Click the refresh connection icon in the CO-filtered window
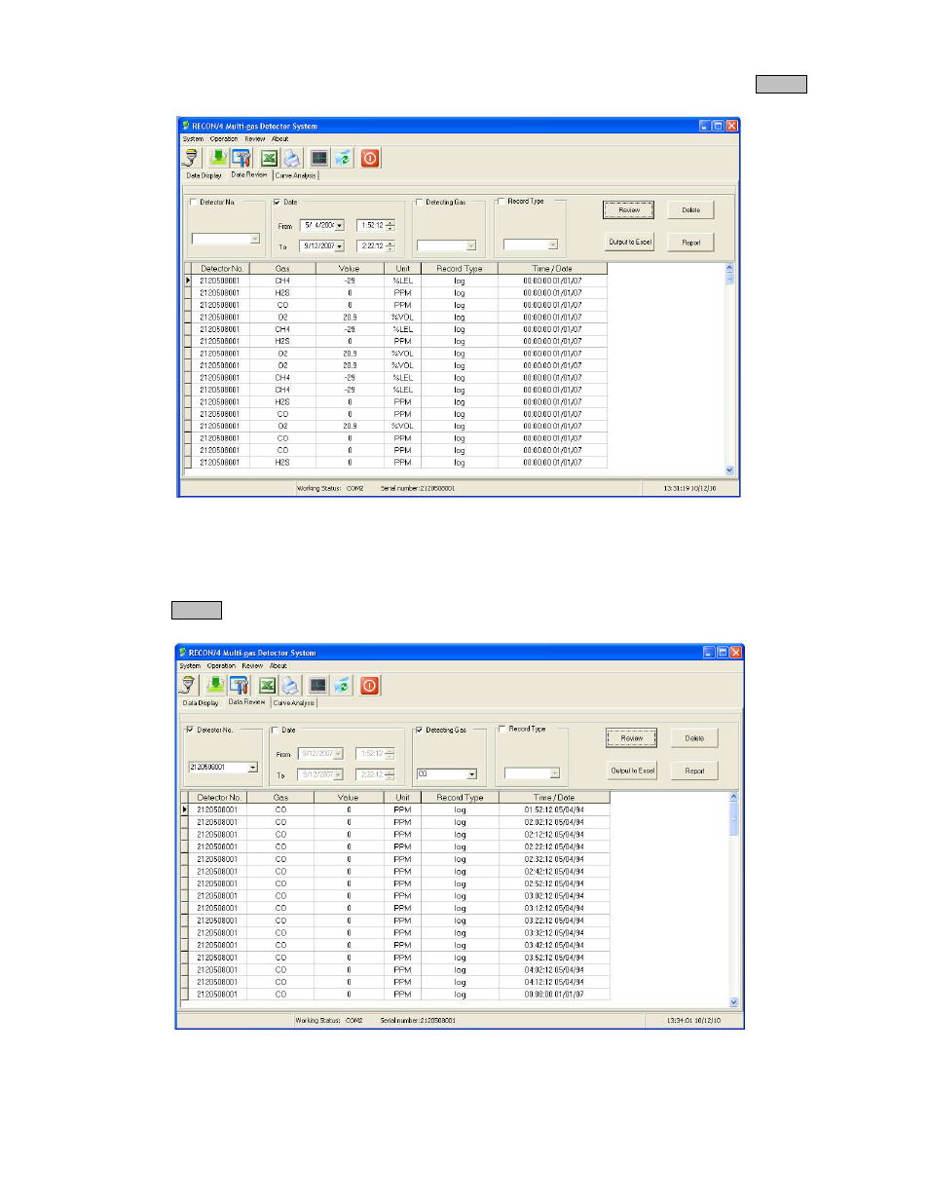The width and height of the screenshot is (929, 1203). tap(342, 685)
